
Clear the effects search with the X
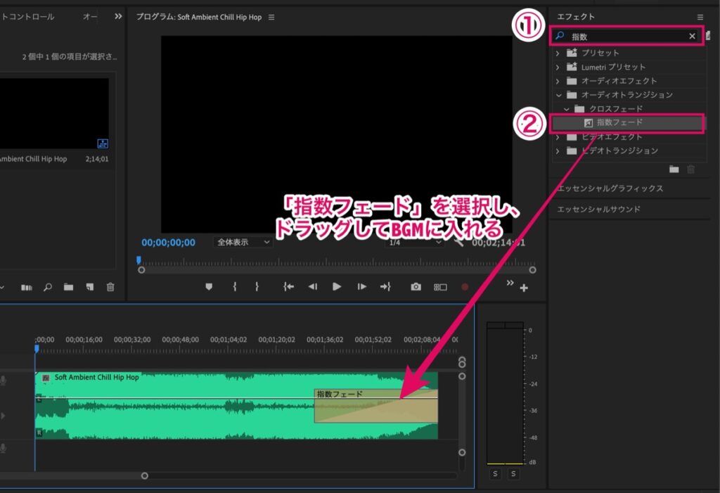(692, 36)
